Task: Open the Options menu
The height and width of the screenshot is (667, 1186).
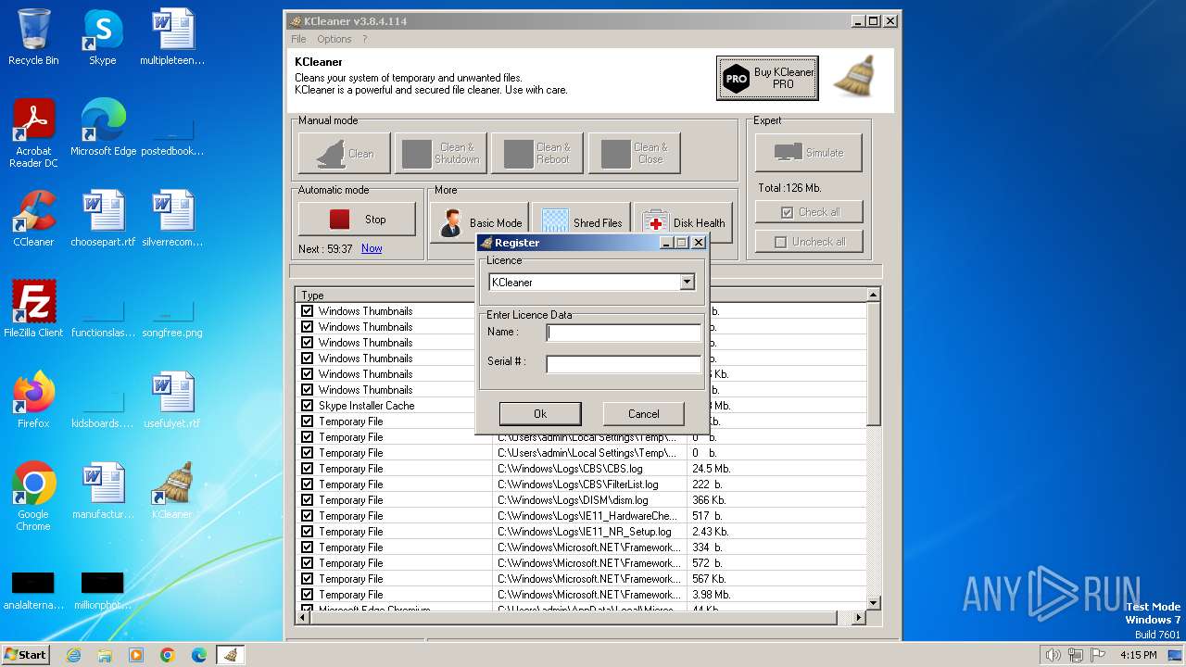Action: pyautogui.click(x=334, y=39)
